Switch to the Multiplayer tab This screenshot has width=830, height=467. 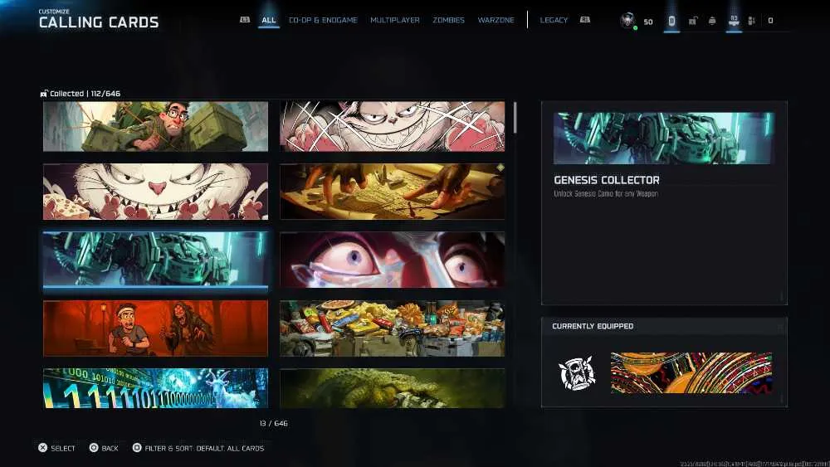(x=395, y=20)
